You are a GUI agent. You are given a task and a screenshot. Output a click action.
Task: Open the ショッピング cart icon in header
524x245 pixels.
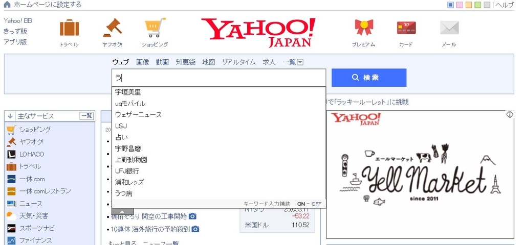coord(155,28)
